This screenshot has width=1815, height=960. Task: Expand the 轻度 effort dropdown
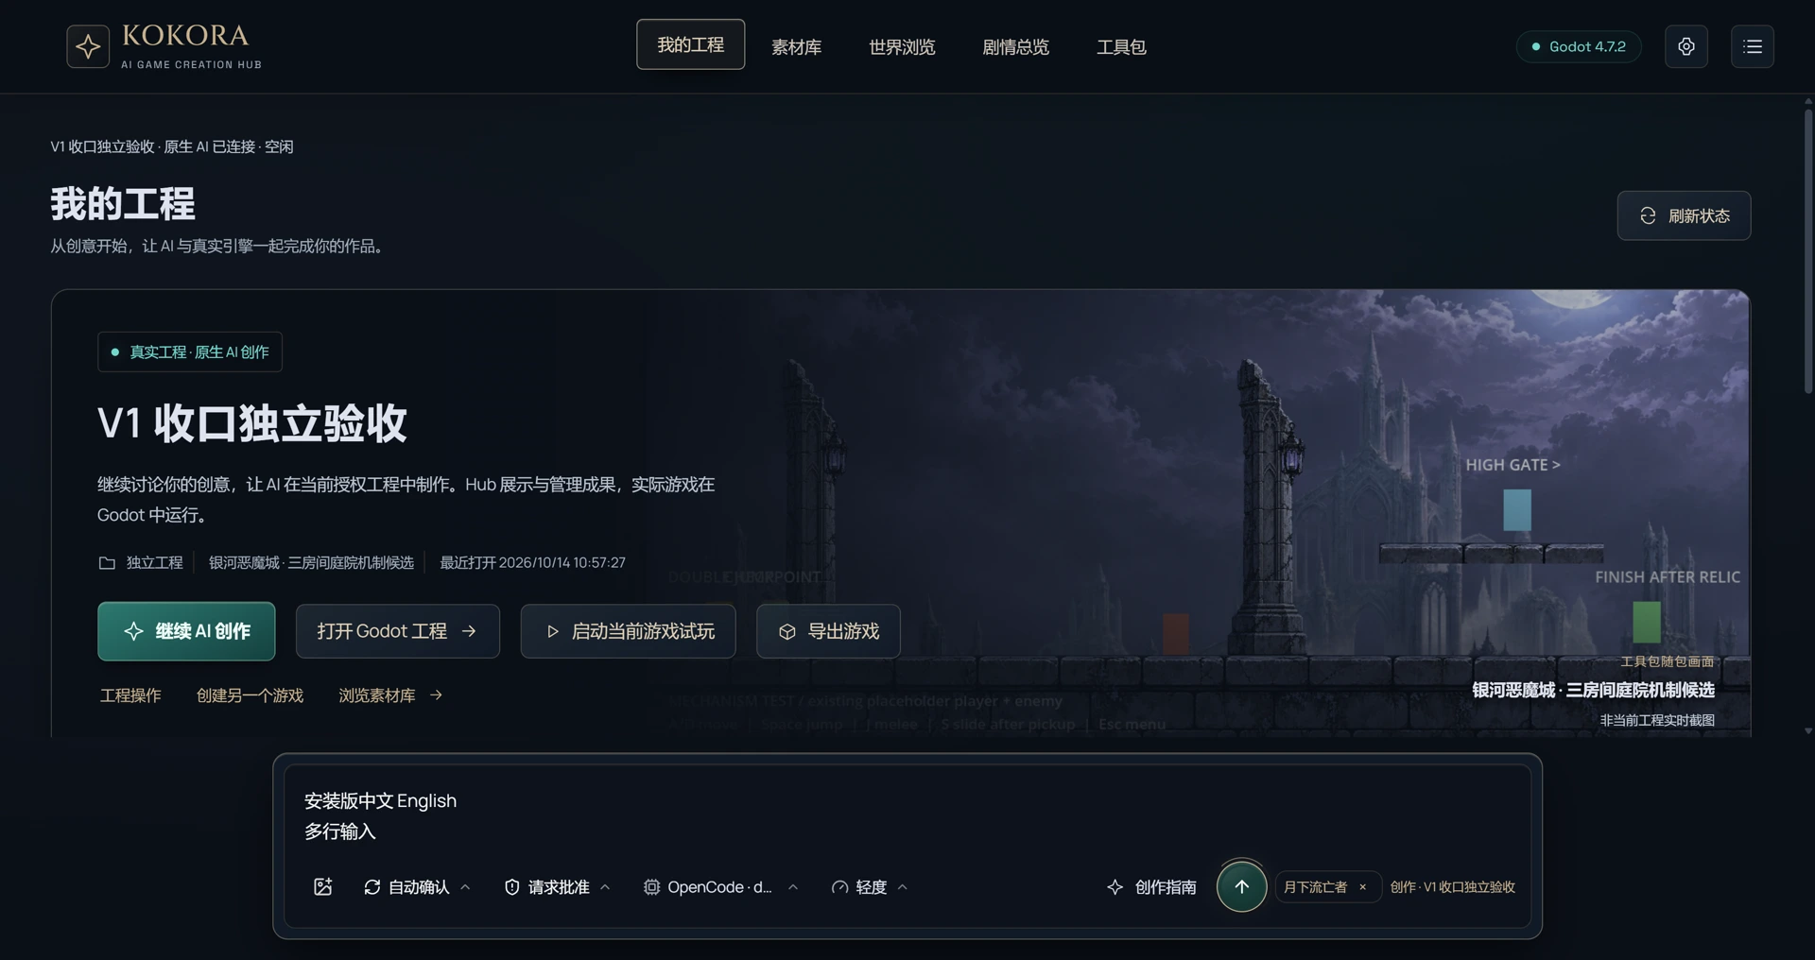(x=869, y=887)
